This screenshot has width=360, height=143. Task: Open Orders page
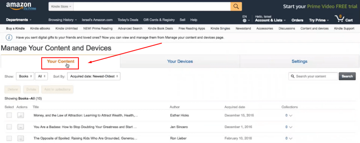tap(297, 20)
